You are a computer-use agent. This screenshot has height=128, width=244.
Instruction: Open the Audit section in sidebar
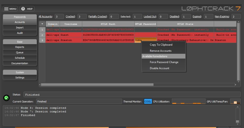[20, 33]
